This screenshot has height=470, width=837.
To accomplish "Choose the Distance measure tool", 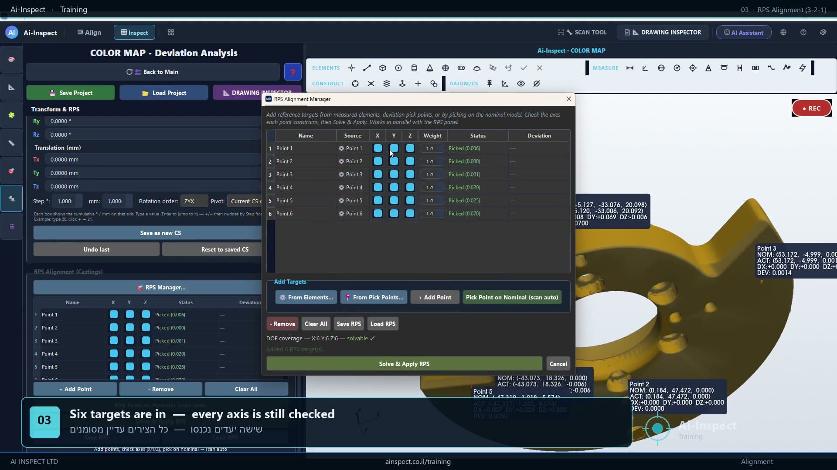I will tap(629, 68).
